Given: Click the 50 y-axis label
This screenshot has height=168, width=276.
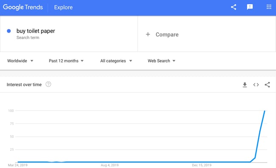Looking at the screenshot, I should tap(12, 137).
